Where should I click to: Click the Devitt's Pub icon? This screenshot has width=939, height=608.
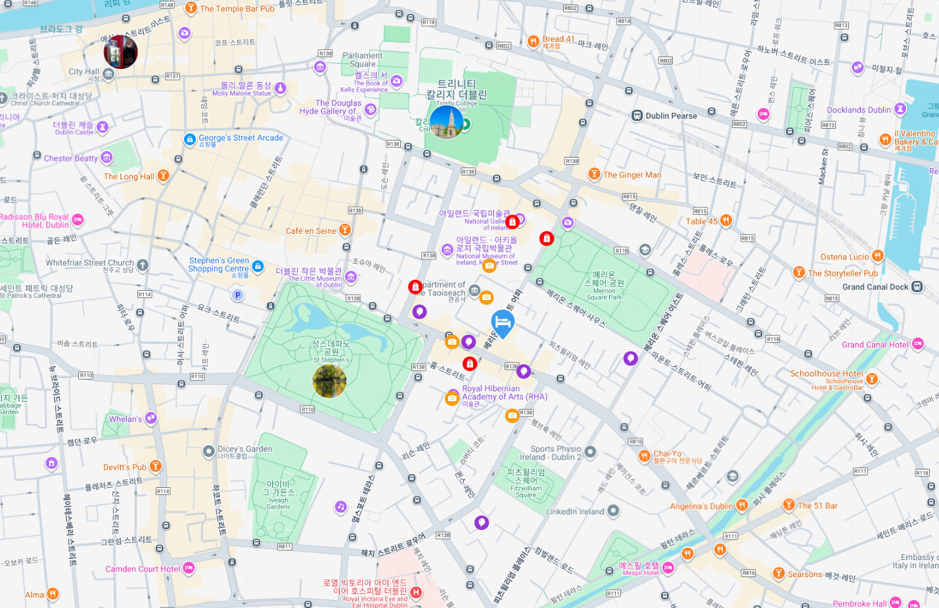156,466
